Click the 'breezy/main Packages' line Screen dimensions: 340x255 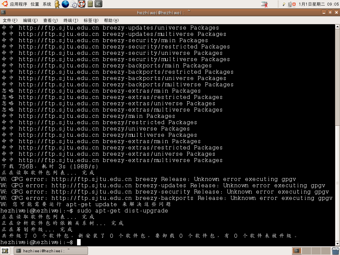(88, 116)
